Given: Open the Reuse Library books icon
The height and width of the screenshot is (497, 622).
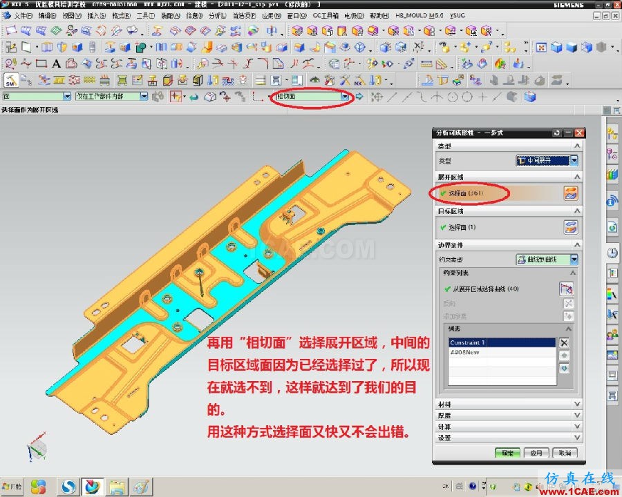Looking at the screenshot, I should 612,175.
